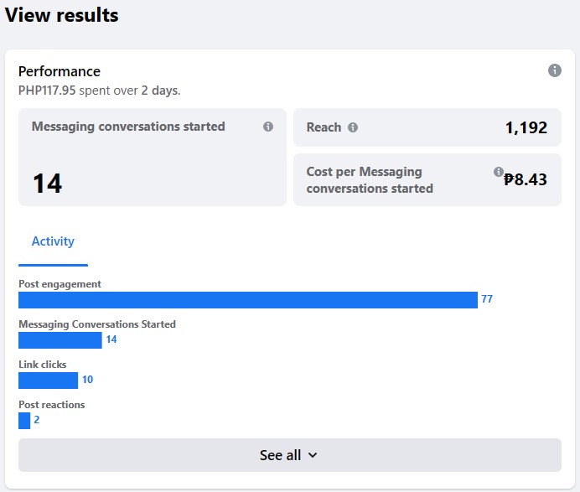Click the large 14 conversations count

click(x=47, y=184)
